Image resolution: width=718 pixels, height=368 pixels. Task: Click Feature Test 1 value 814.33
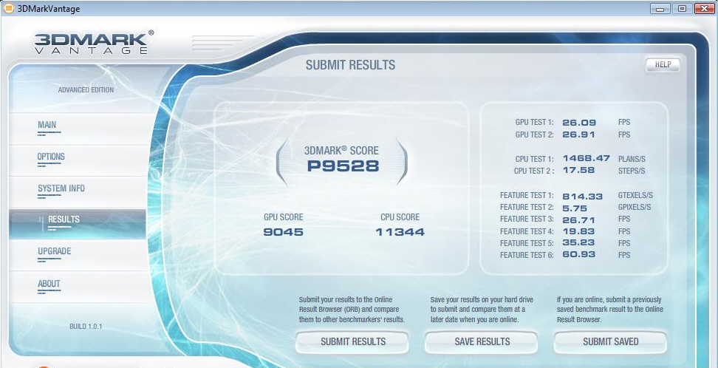[x=583, y=196]
